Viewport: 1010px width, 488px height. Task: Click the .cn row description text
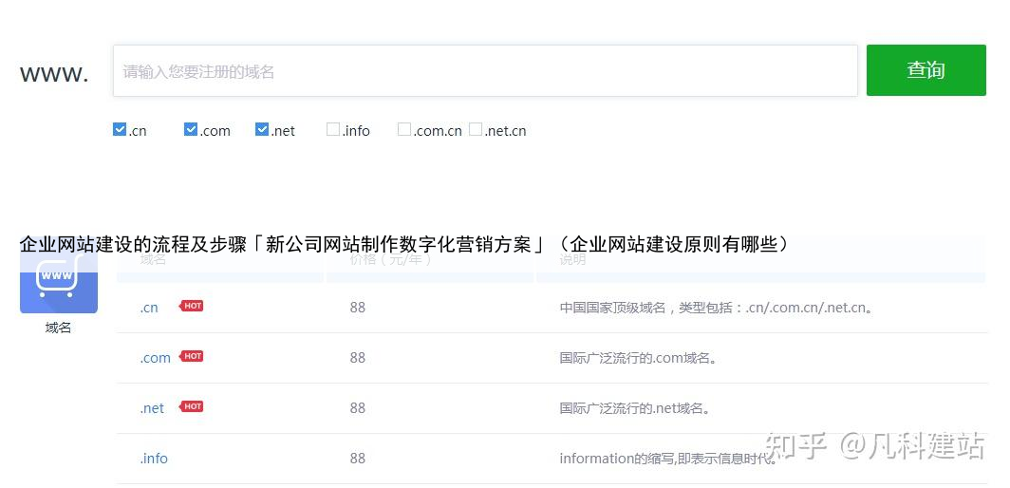(x=716, y=308)
